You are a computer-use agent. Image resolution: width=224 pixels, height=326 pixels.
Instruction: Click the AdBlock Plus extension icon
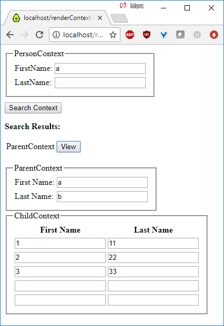point(130,35)
